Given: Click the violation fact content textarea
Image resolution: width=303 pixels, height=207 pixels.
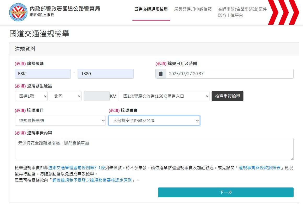Looking at the screenshot, I should [x=154, y=149].
